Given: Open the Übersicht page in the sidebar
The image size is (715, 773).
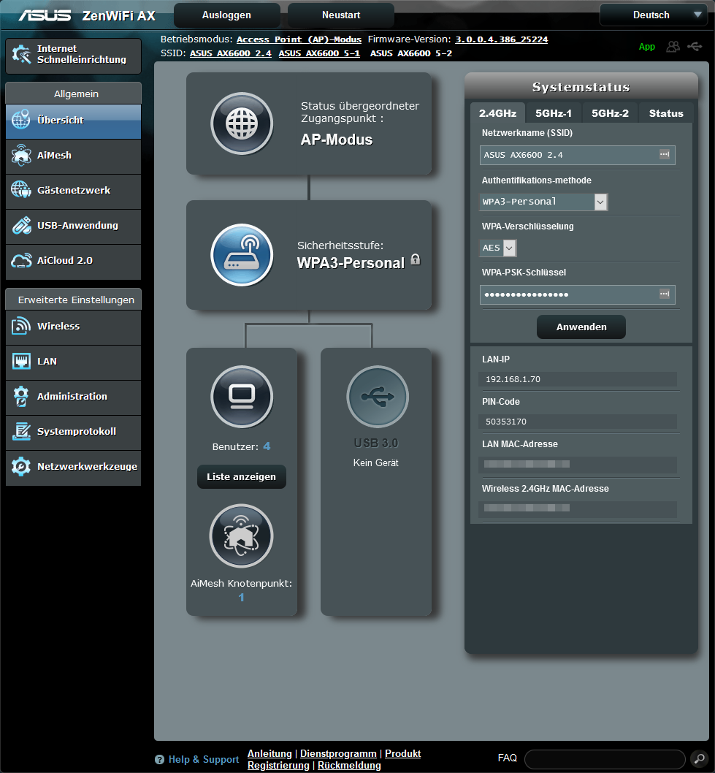Looking at the screenshot, I should click(x=73, y=121).
